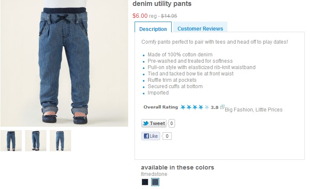Select the dark navy color swatch
Image resolution: width=310 pixels, height=189 pixels.
pyautogui.click(x=145, y=182)
